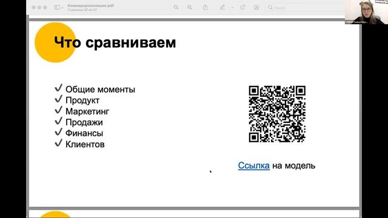The width and height of the screenshot is (388, 218).
Task: Rotate the page with the rotate icon
Action: pyautogui.click(x=242, y=7)
